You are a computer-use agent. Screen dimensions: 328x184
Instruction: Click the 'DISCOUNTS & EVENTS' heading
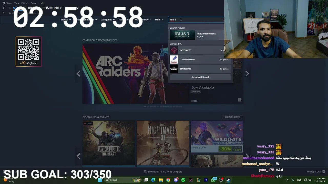(x=96, y=117)
